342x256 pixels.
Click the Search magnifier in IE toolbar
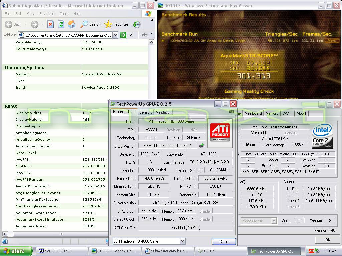click(x=84, y=24)
